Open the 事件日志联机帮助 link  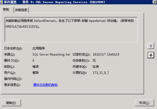45,85
